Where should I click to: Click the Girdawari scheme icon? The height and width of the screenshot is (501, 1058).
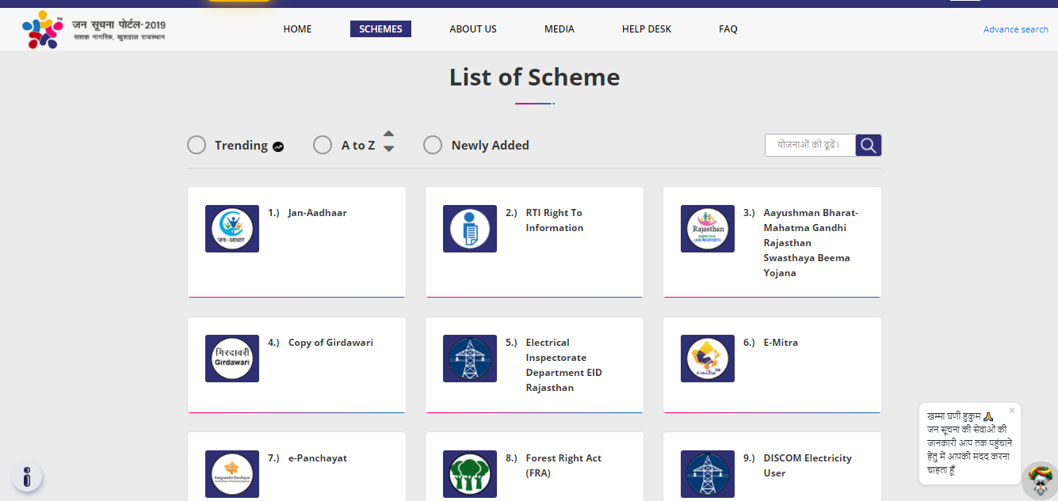point(231,359)
